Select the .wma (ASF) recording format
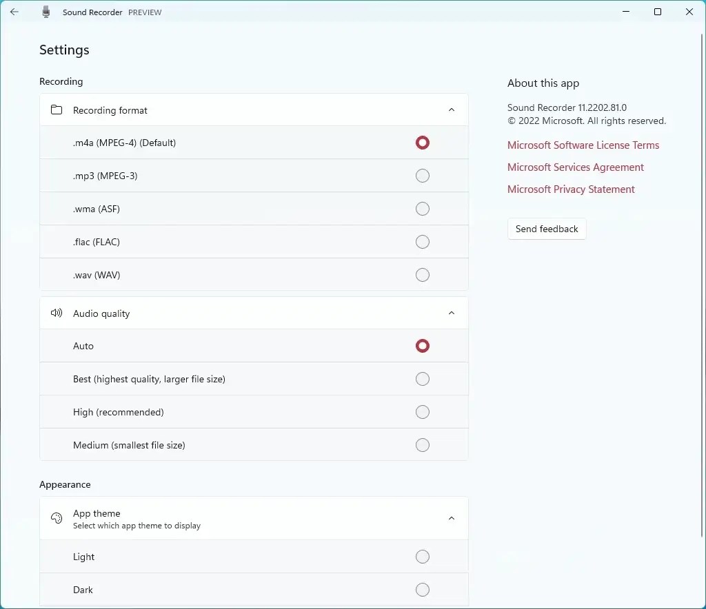Image resolution: width=706 pixels, height=609 pixels. (x=423, y=209)
